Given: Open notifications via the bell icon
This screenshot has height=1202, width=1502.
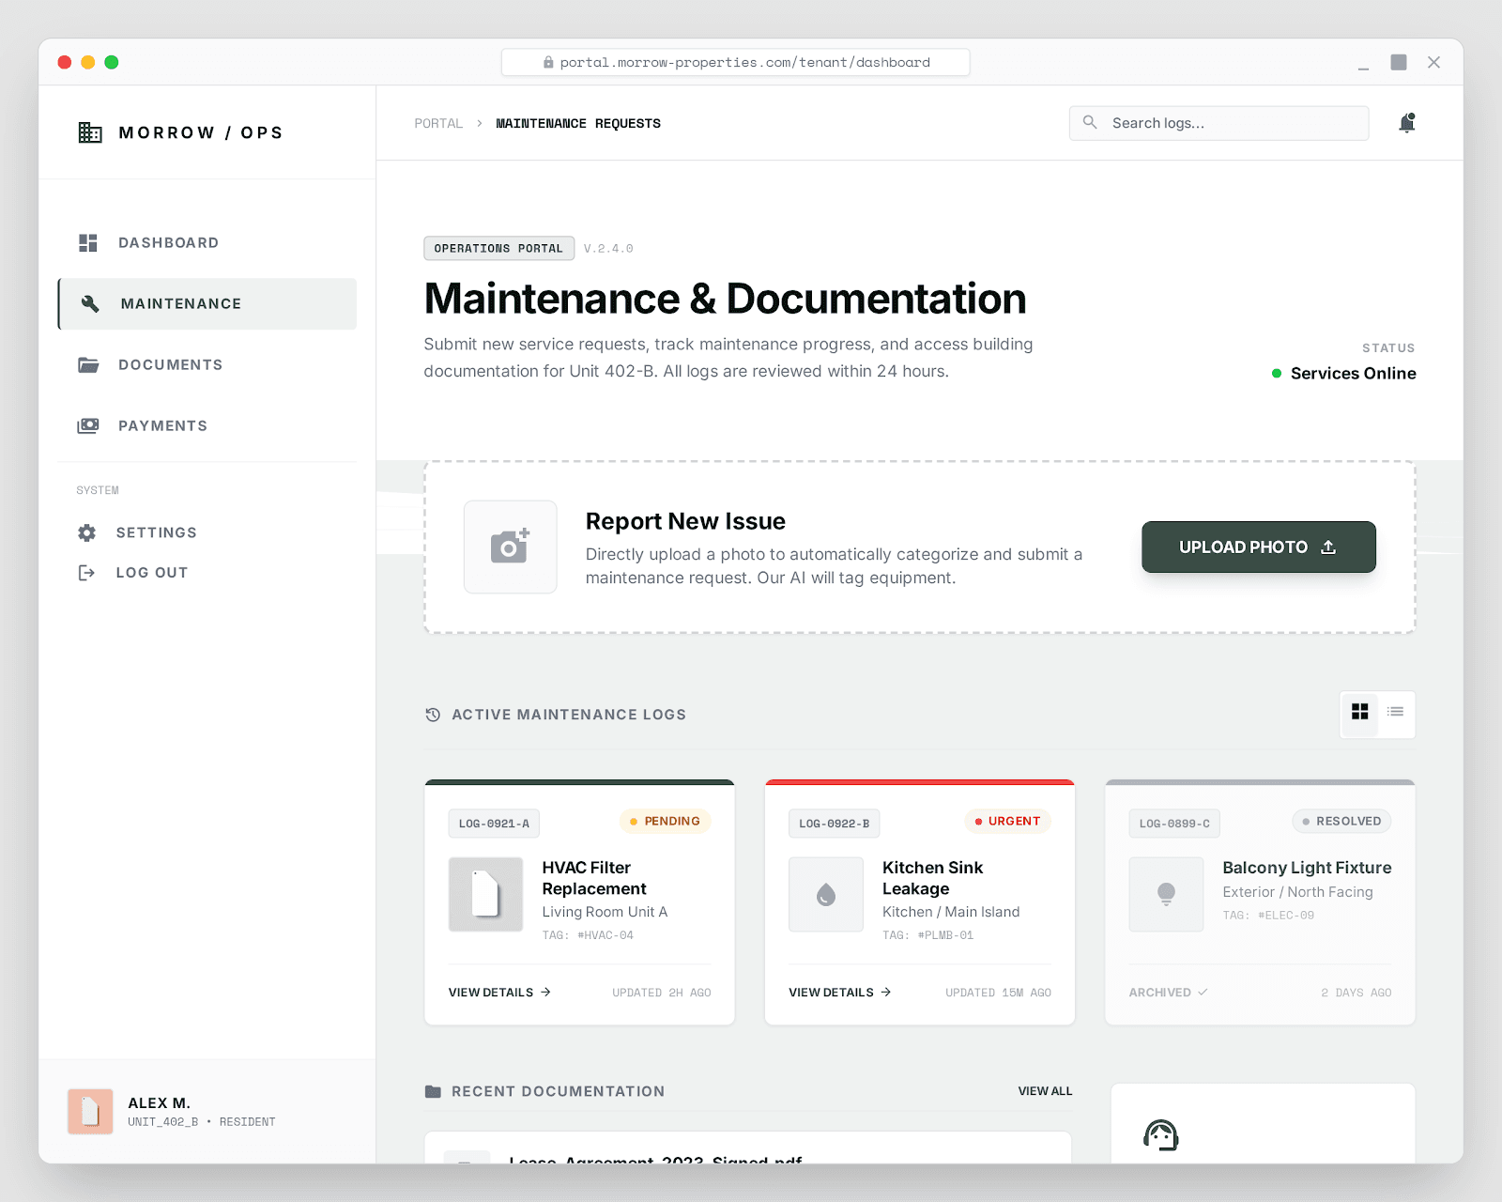Looking at the screenshot, I should 1406,122.
